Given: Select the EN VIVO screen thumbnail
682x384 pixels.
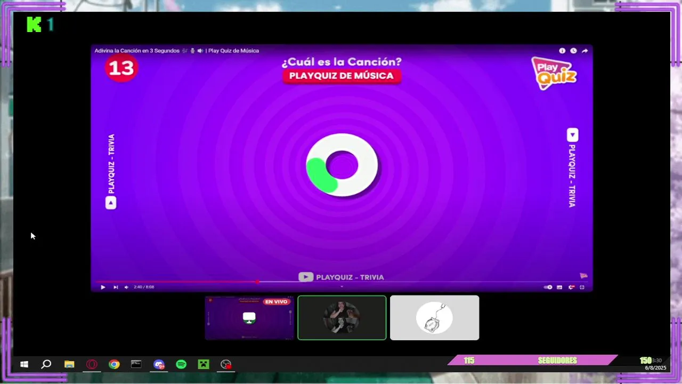Looking at the screenshot, I should pyautogui.click(x=249, y=318).
